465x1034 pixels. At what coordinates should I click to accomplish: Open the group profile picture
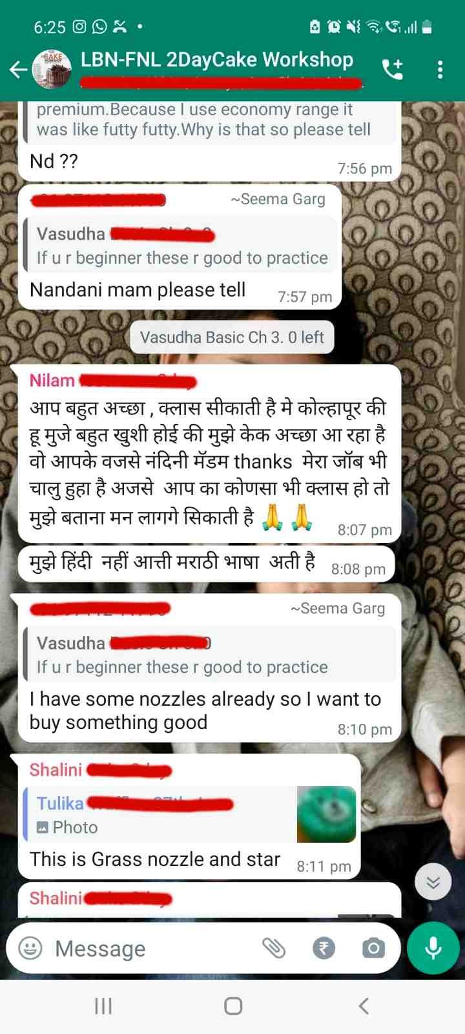[53, 69]
